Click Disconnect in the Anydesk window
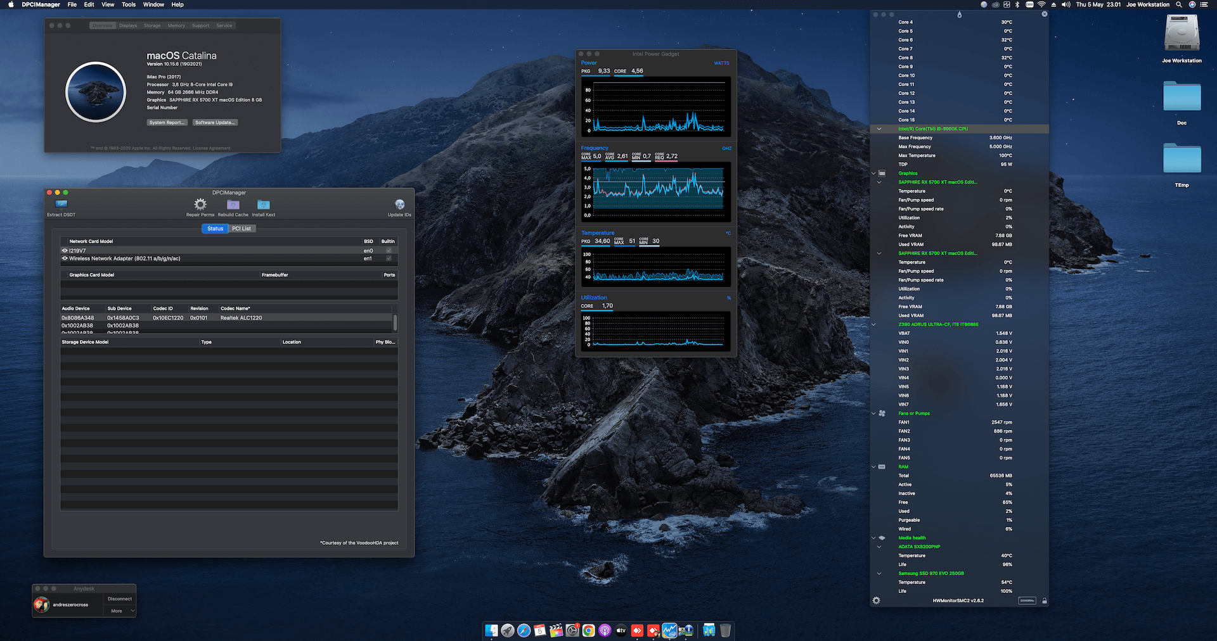Screen dimensions: 1217x641 point(120,599)
